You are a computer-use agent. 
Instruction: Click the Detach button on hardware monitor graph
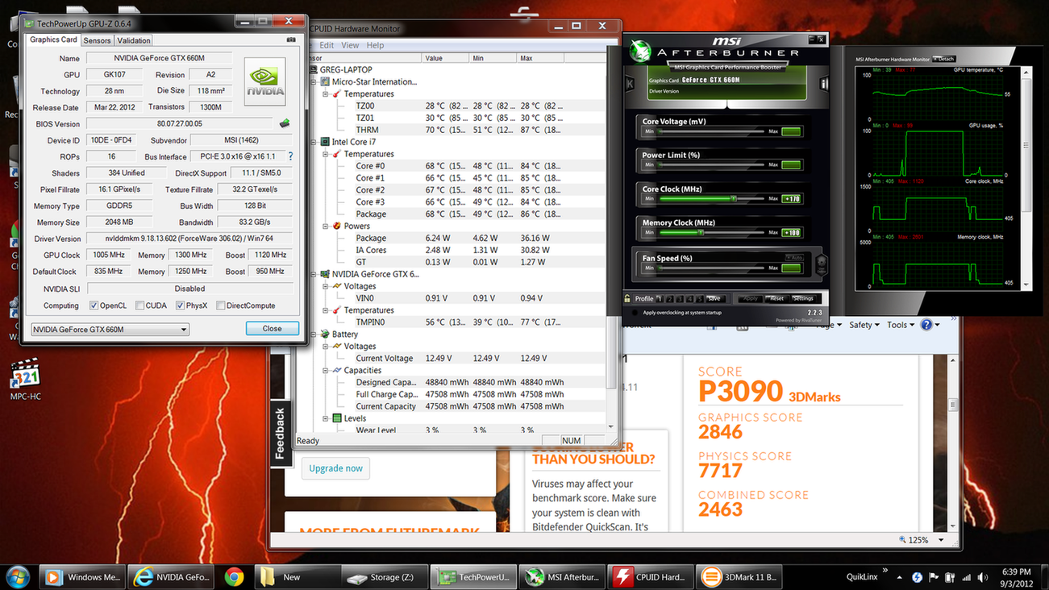(x=943, y=60)
